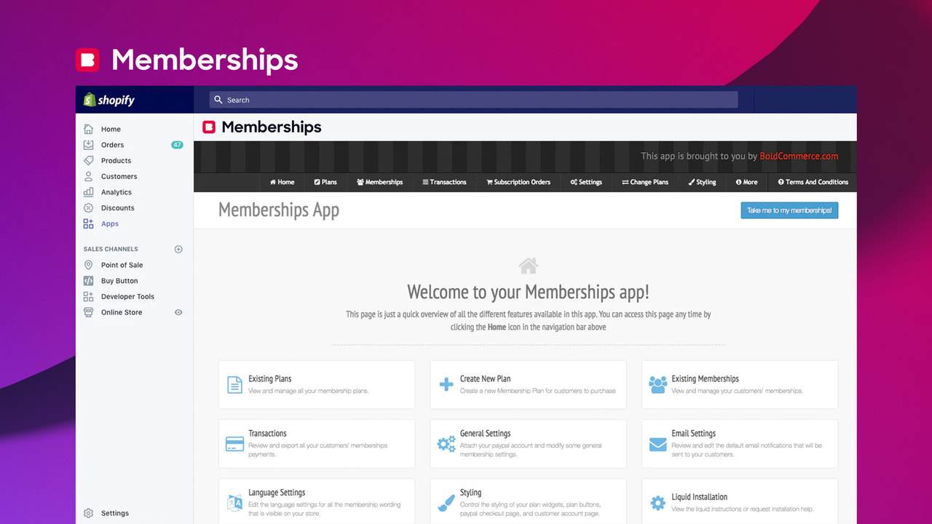Open the Subscription Orders tab
This screenshot has width=932, height=524.
tap(518, 182)
